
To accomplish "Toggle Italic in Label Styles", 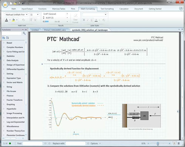I will (x=88, y=20).
